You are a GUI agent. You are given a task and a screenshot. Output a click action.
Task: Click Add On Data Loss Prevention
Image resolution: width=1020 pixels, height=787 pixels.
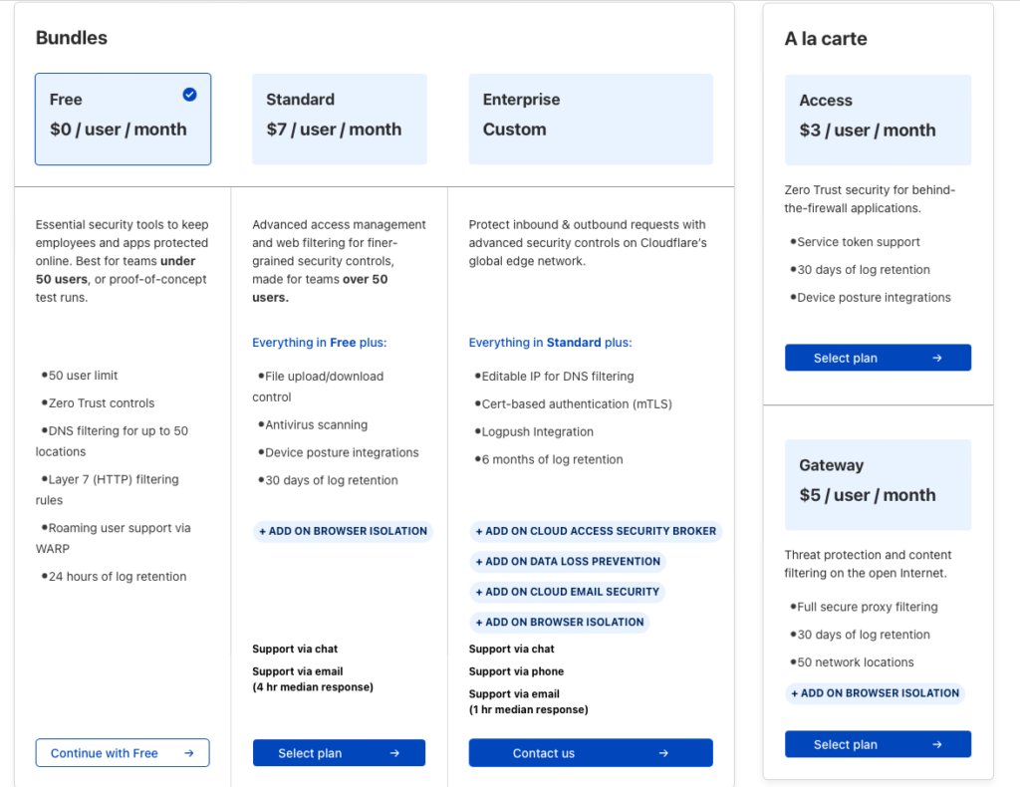(x=567, y=561)
